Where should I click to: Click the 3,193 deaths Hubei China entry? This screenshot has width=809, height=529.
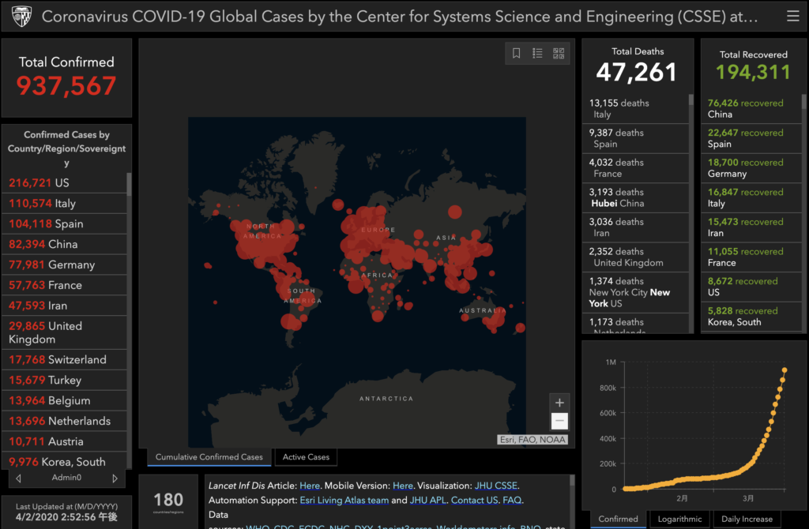click(x=635, y=198)
